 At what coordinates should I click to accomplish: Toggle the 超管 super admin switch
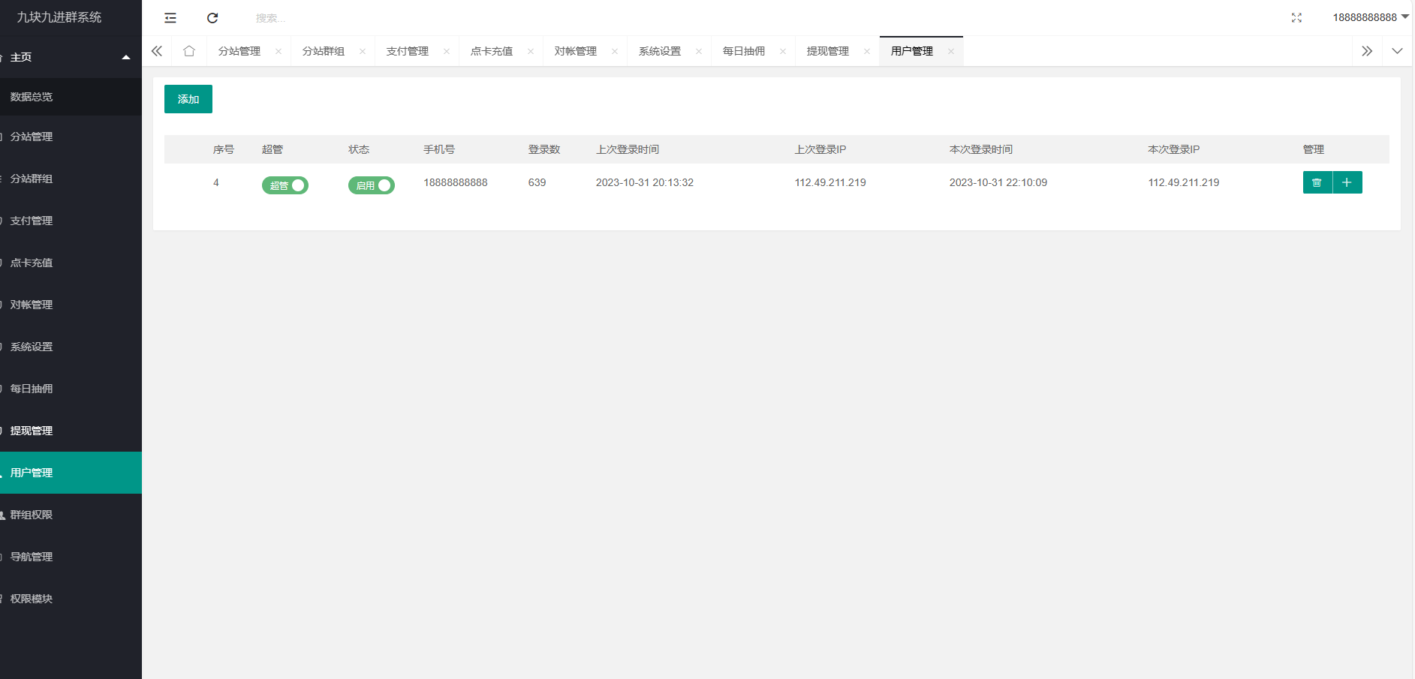[x=285, y=185]
